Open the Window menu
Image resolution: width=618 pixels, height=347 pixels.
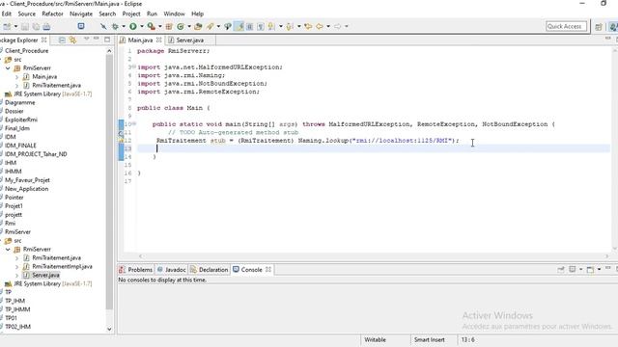(174, 13)
